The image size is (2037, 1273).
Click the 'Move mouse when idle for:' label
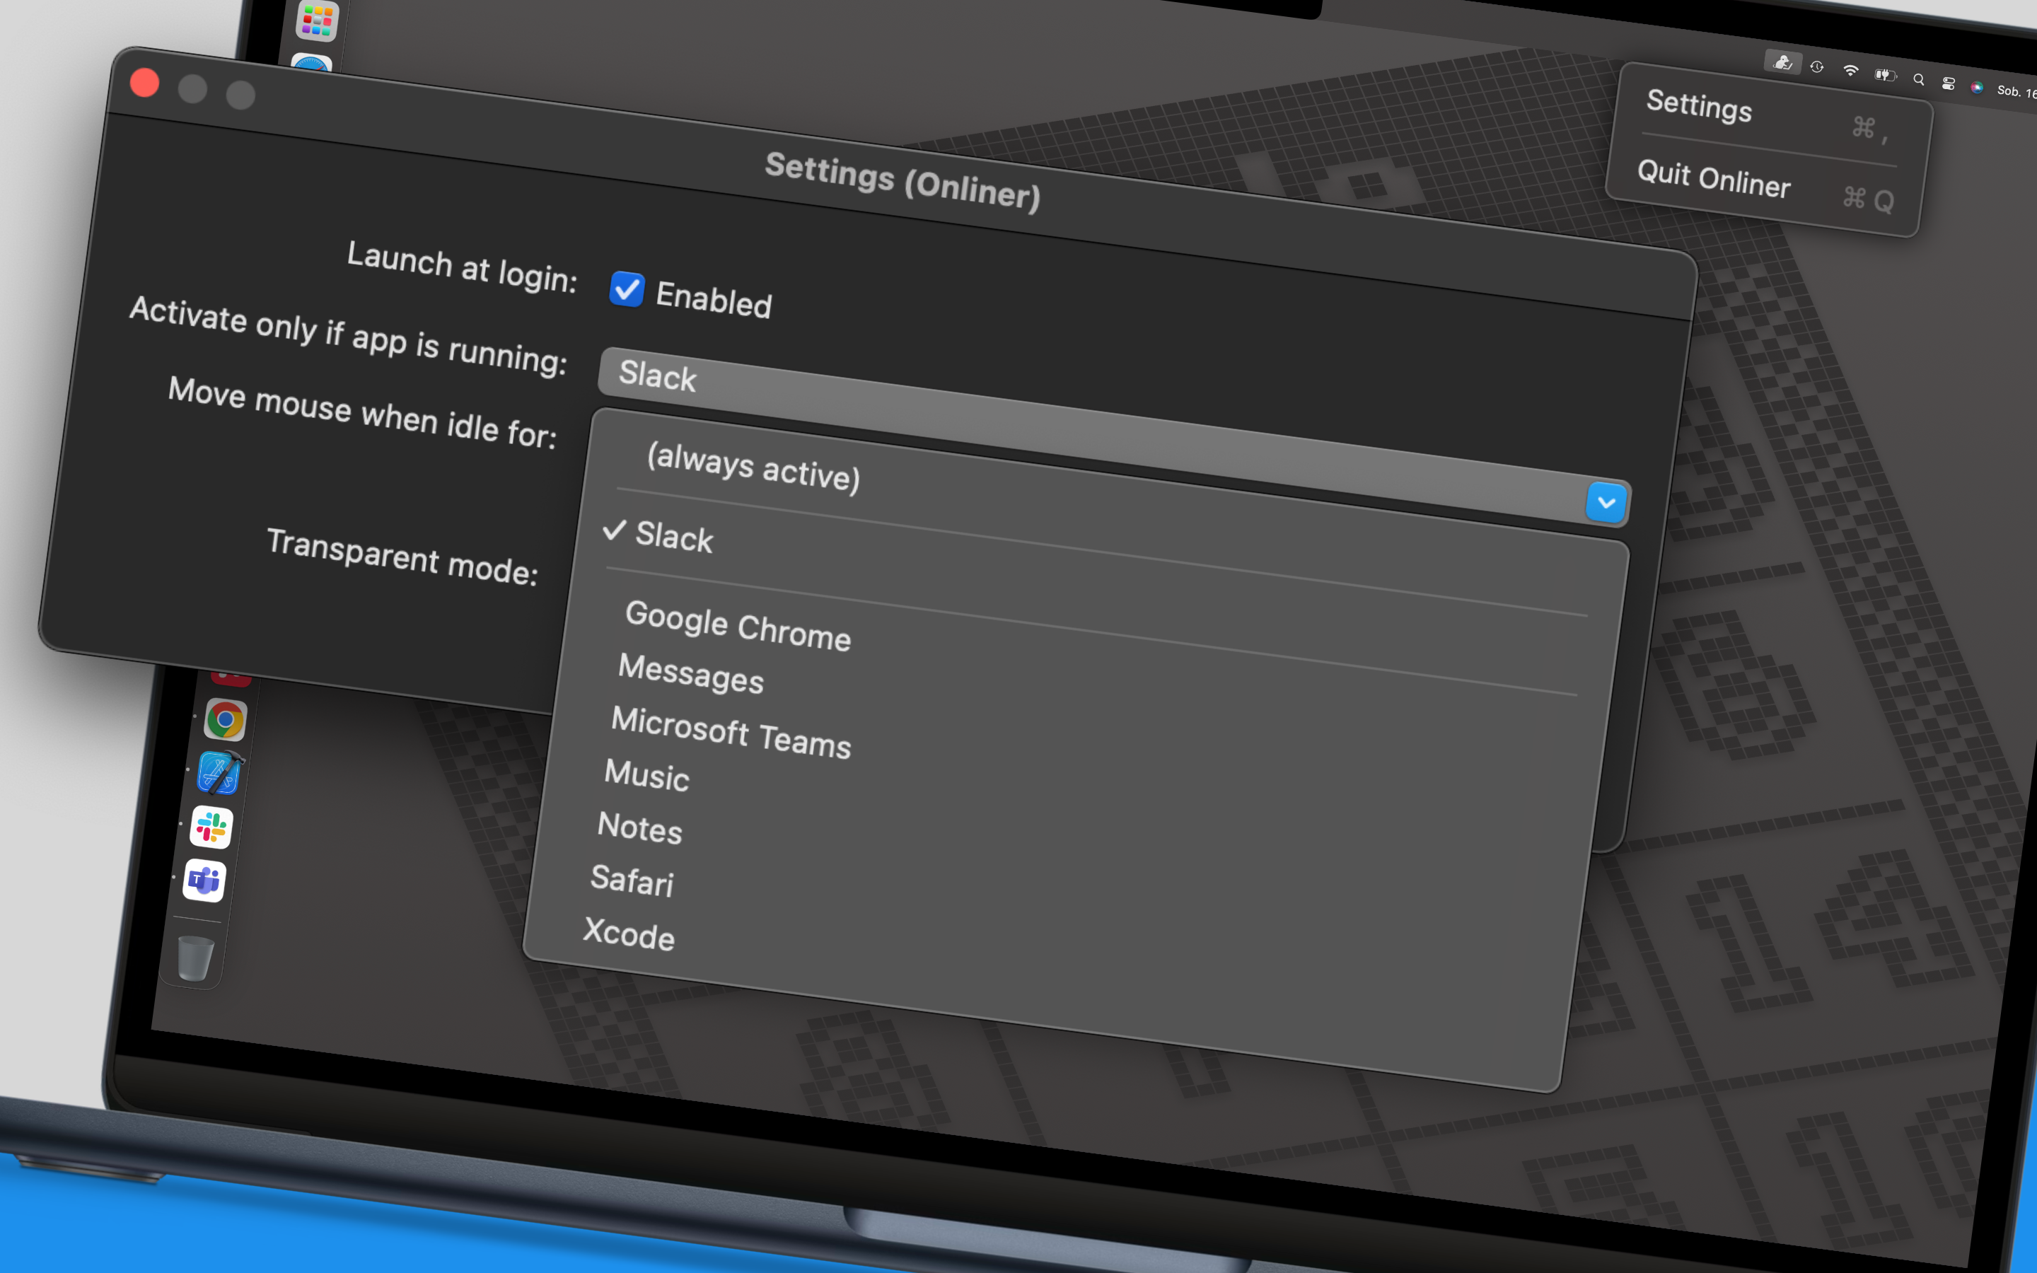(x=362, y=412)
